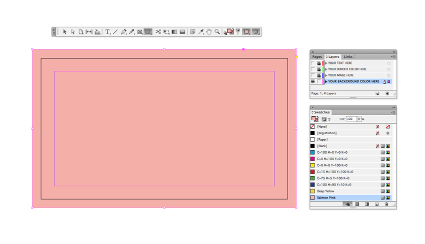This screenshot has width=425, height=244.
Task: Select the Pencil tool
Action: 131,32
